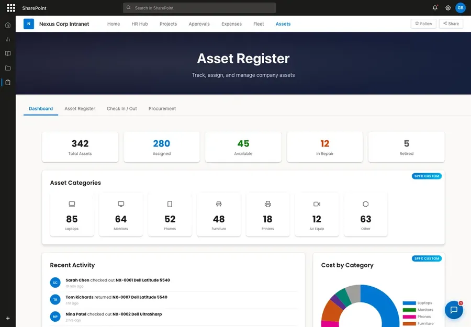Viewport: 471px width, 327px height.
Task: Switch to the Asset Register tab
Action: (80, 109)
